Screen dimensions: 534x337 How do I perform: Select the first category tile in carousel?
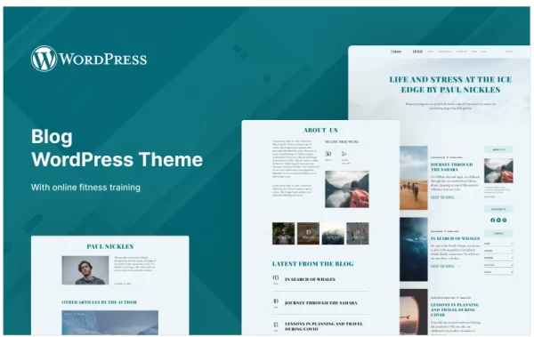point(283,234)
